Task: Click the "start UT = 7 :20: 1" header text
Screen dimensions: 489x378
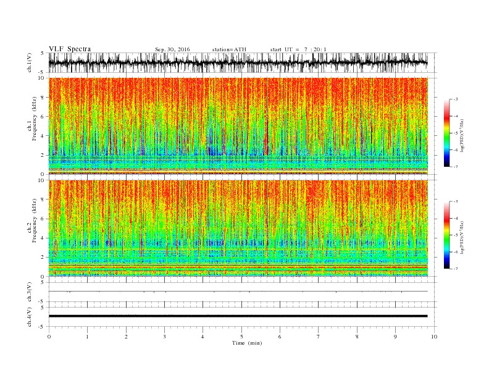Action: pos(298,49)
